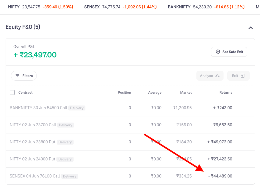
Task: Click the return value + ₹243.00
Action: pyautogui.click(x=223, y=108)
